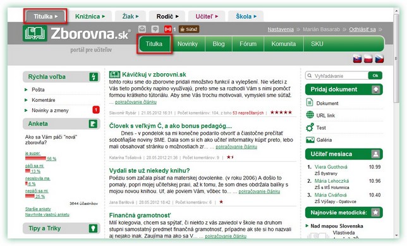Switch language with the Czech flag
This screenshot has height=246, width=407.
(379, 59)
